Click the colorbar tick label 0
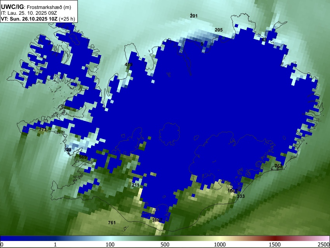The height and width of the screenshot is (248, 330). pos(2,245)
